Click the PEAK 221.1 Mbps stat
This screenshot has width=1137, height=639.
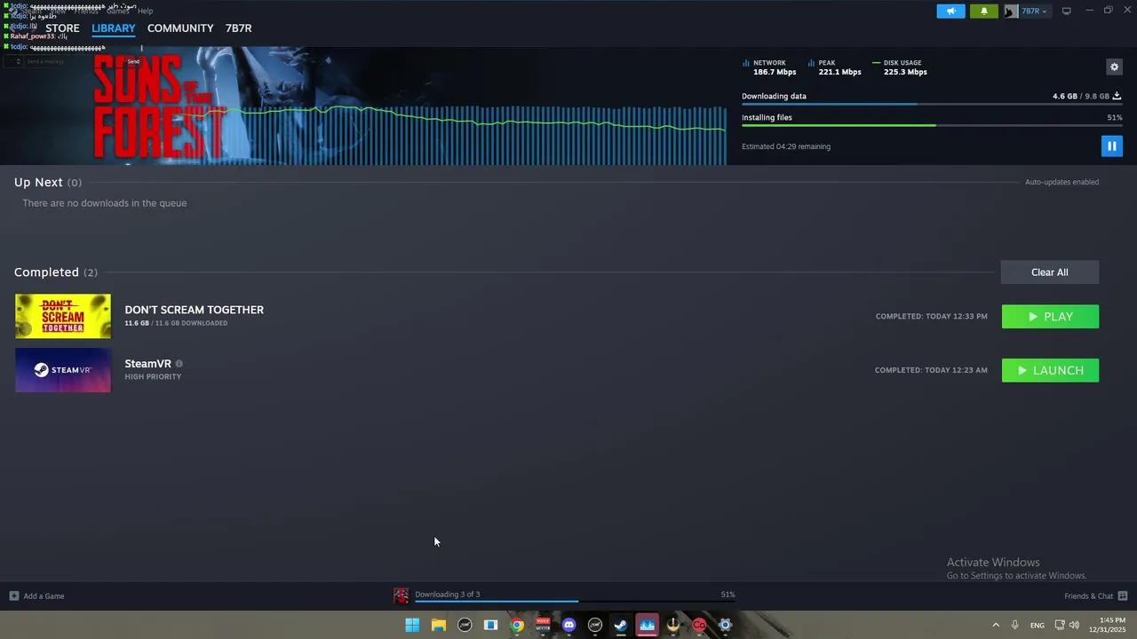click(x=835, y=67)
